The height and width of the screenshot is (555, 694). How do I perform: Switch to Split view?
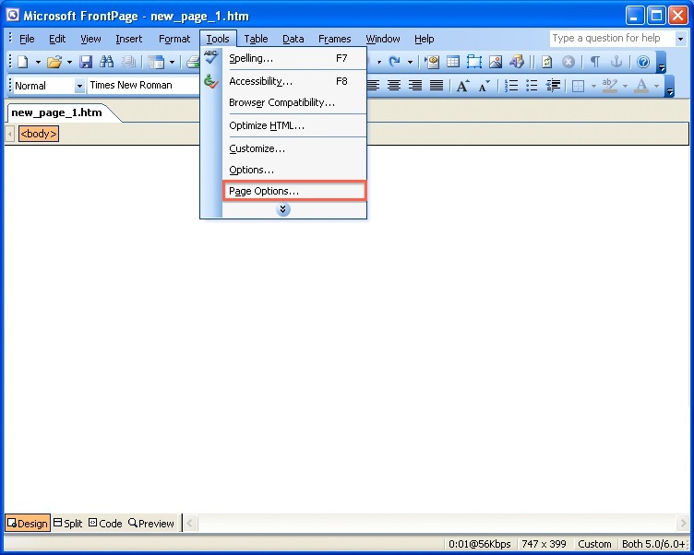67,523
